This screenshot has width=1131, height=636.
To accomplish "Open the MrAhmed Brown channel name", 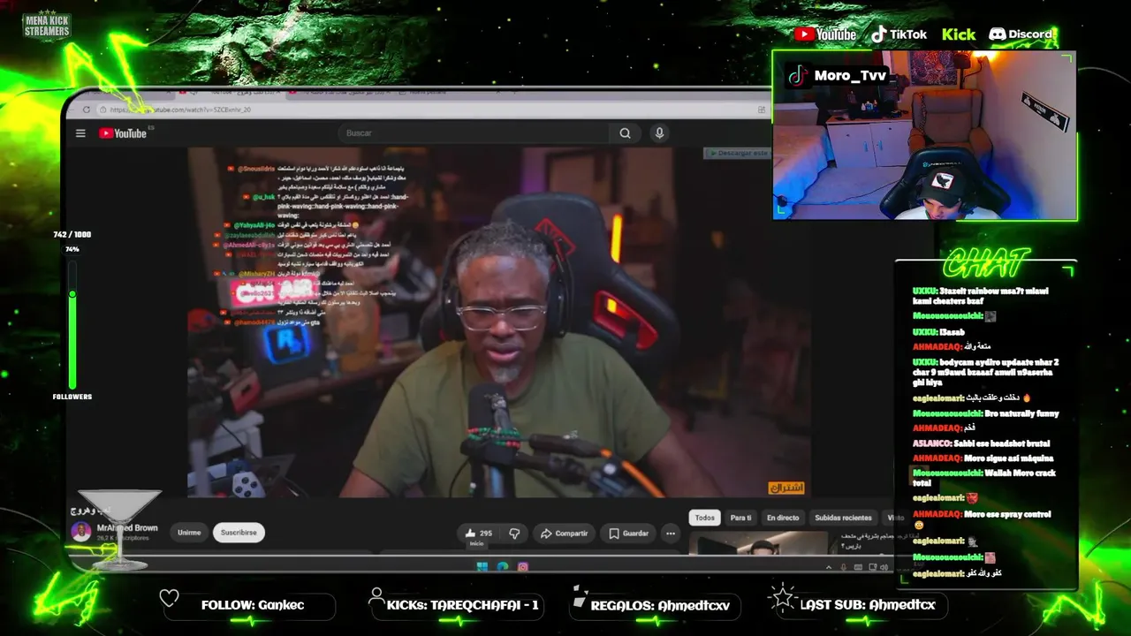I will coord(127,528).
